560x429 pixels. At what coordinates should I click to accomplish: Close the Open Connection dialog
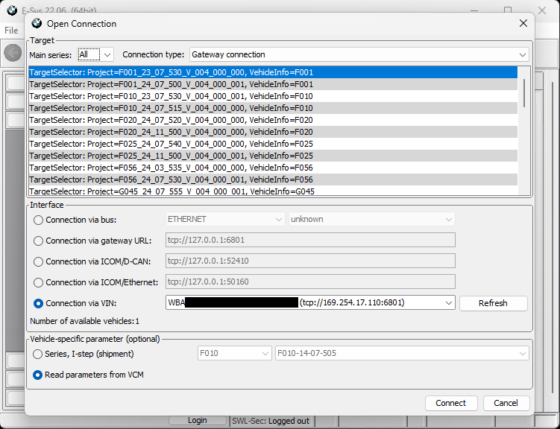coord(523,24)
